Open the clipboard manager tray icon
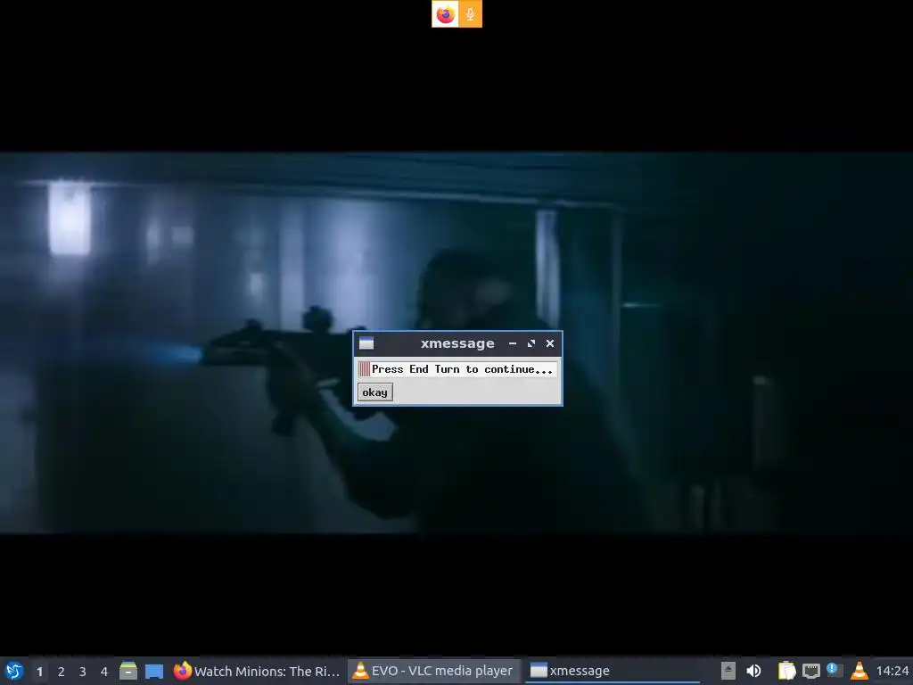 click(x=786, y=671)
